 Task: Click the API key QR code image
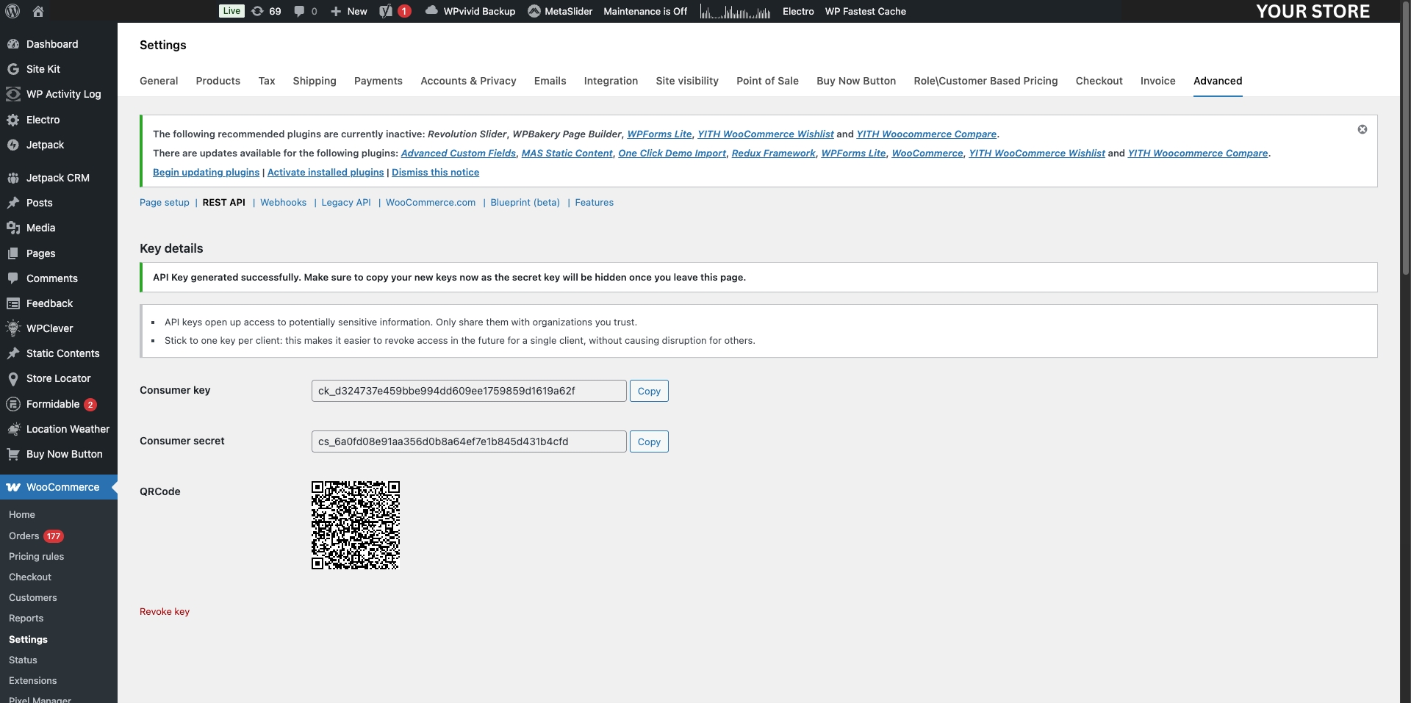[x=356, y=525]
